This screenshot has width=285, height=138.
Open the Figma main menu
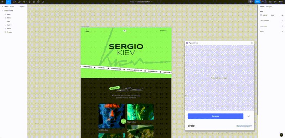pos(2,2)
